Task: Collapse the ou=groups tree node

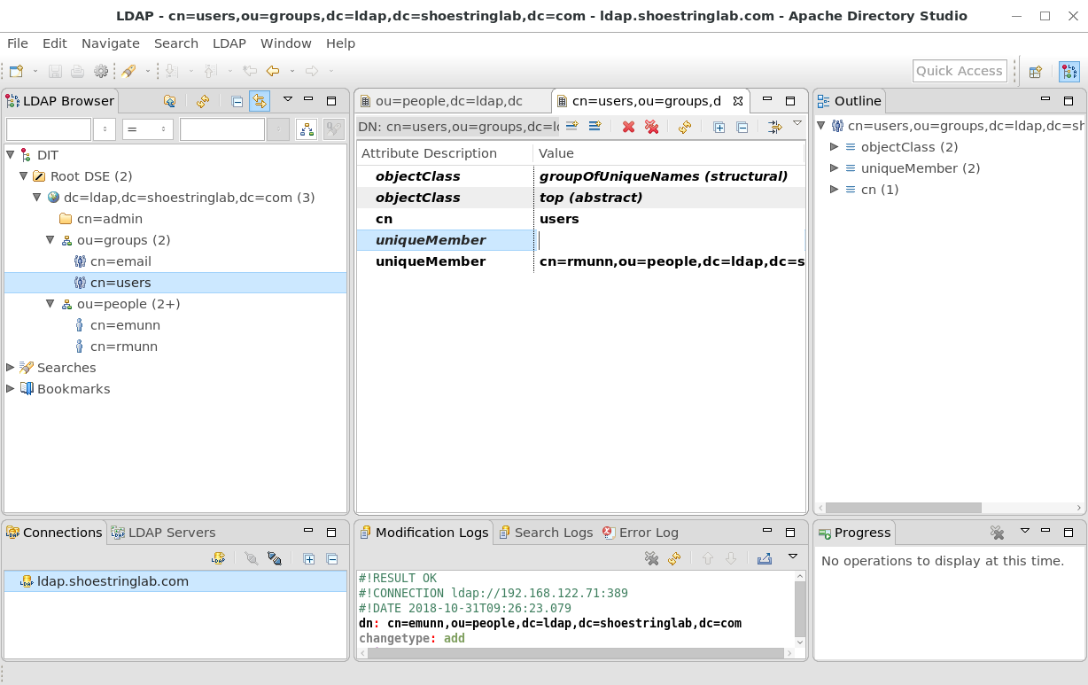Action: tap(51, 240)
